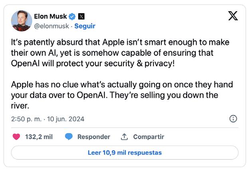Like the tweet with the heart icon
This screenshot has width=250, height=171.
tap(16, 137)
